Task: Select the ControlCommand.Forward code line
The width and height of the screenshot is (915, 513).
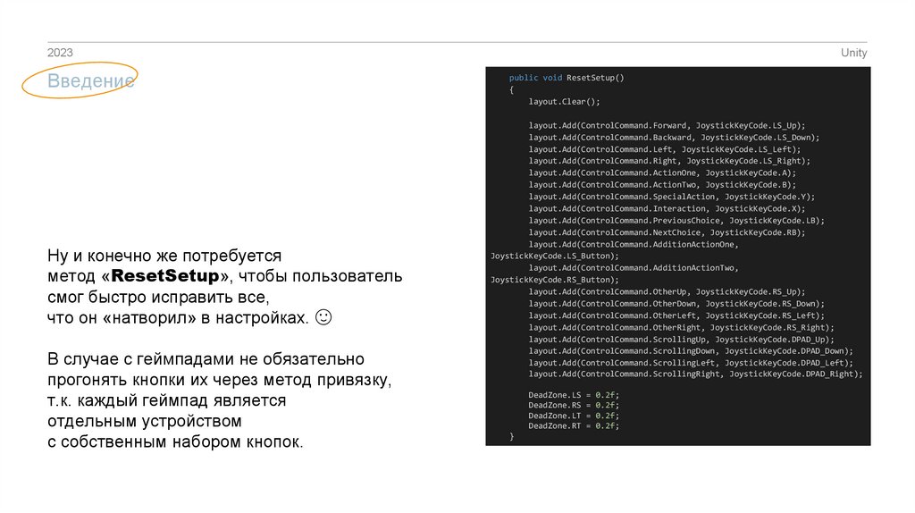Action: point(667,125)
